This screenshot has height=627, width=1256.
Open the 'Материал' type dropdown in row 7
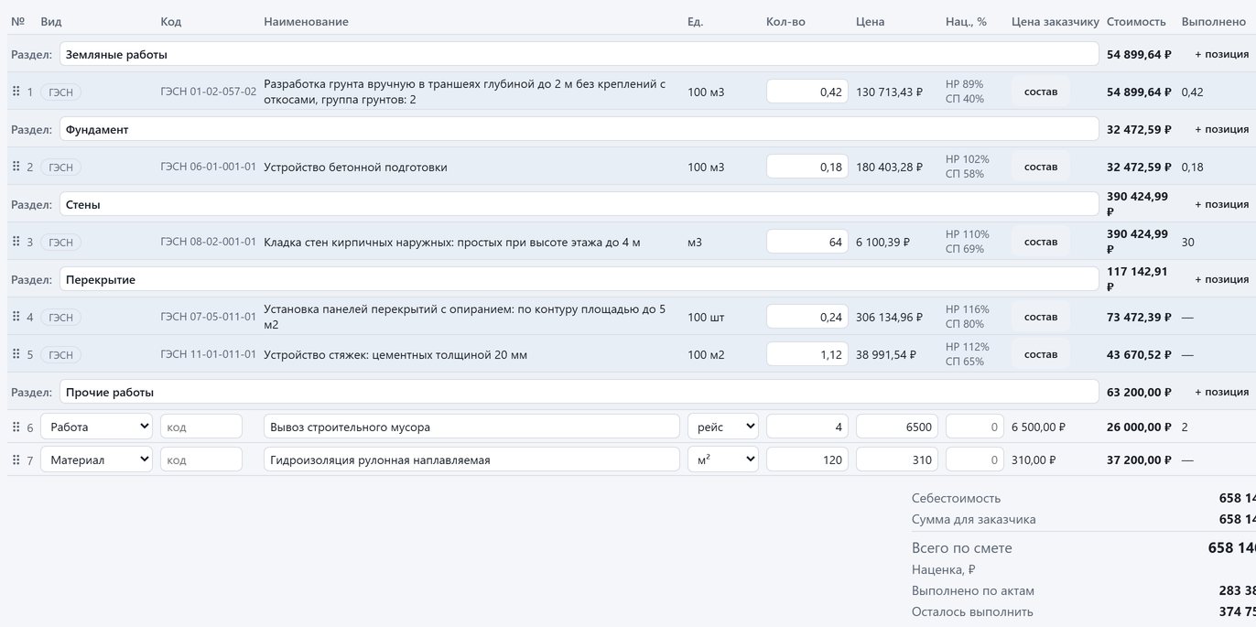click(x=96, y=459)
